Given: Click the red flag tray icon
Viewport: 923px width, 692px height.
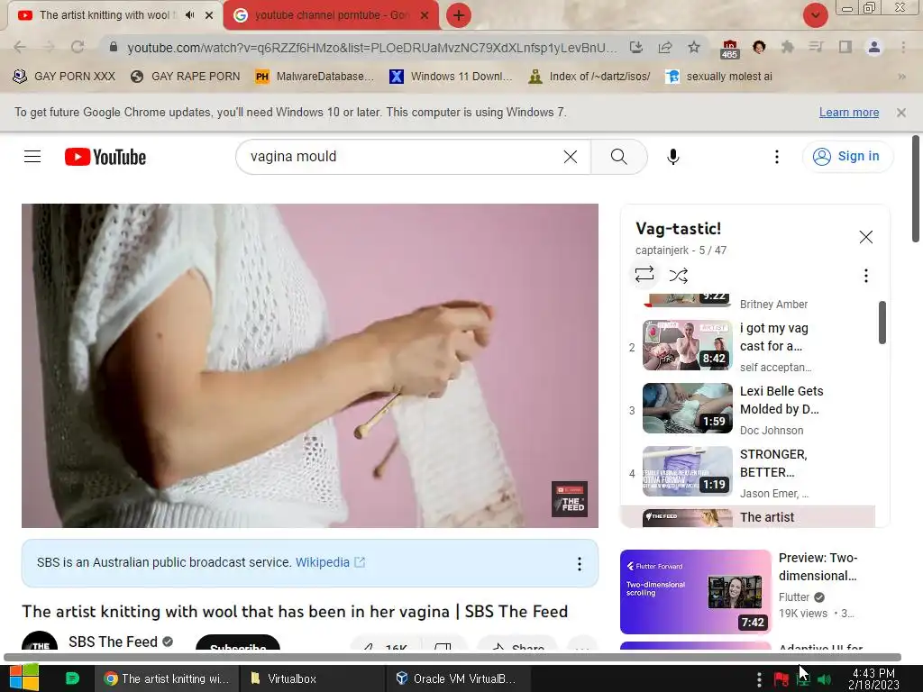Looking at the screenshot, I should (781, 679).
